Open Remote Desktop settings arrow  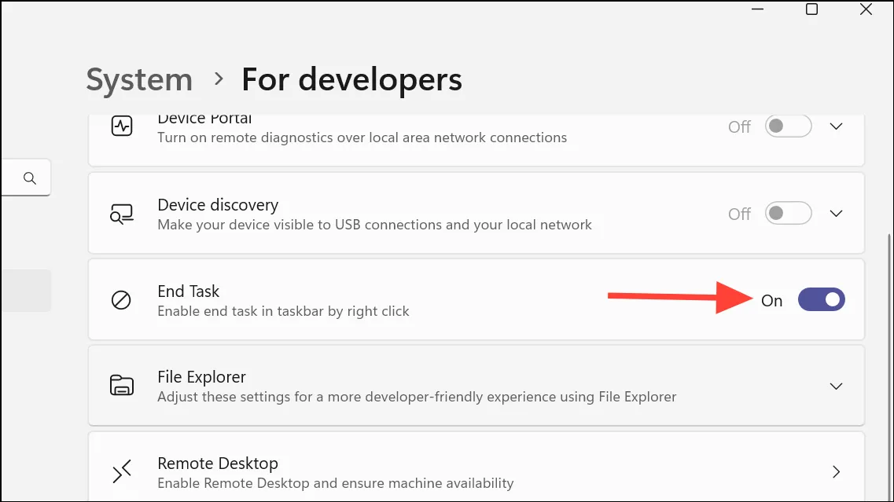(837, 472)
